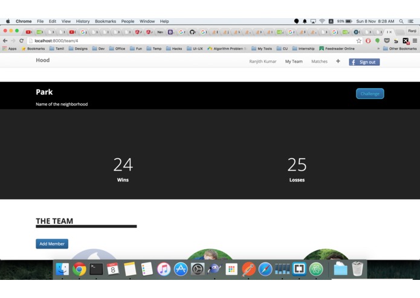Viewport: 420px width, 298px height.
Task: Open Terminal from the dock
Action: pyautogui.click(x=96, y=269)
